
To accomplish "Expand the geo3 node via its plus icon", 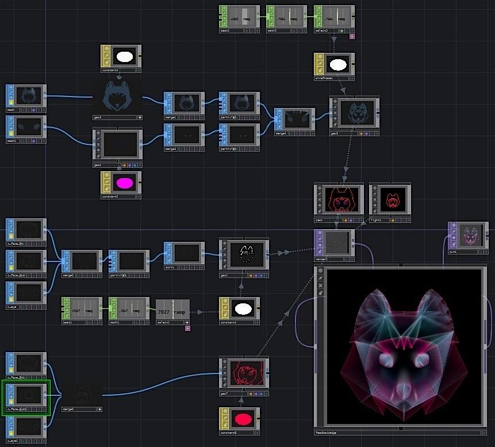I will [x=140, y=117].
